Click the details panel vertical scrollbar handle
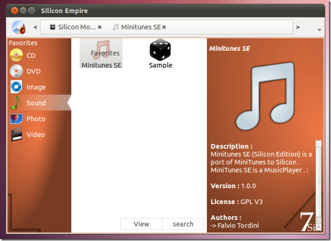This screenshot has height=241, width=331. [x=319, y=182]
